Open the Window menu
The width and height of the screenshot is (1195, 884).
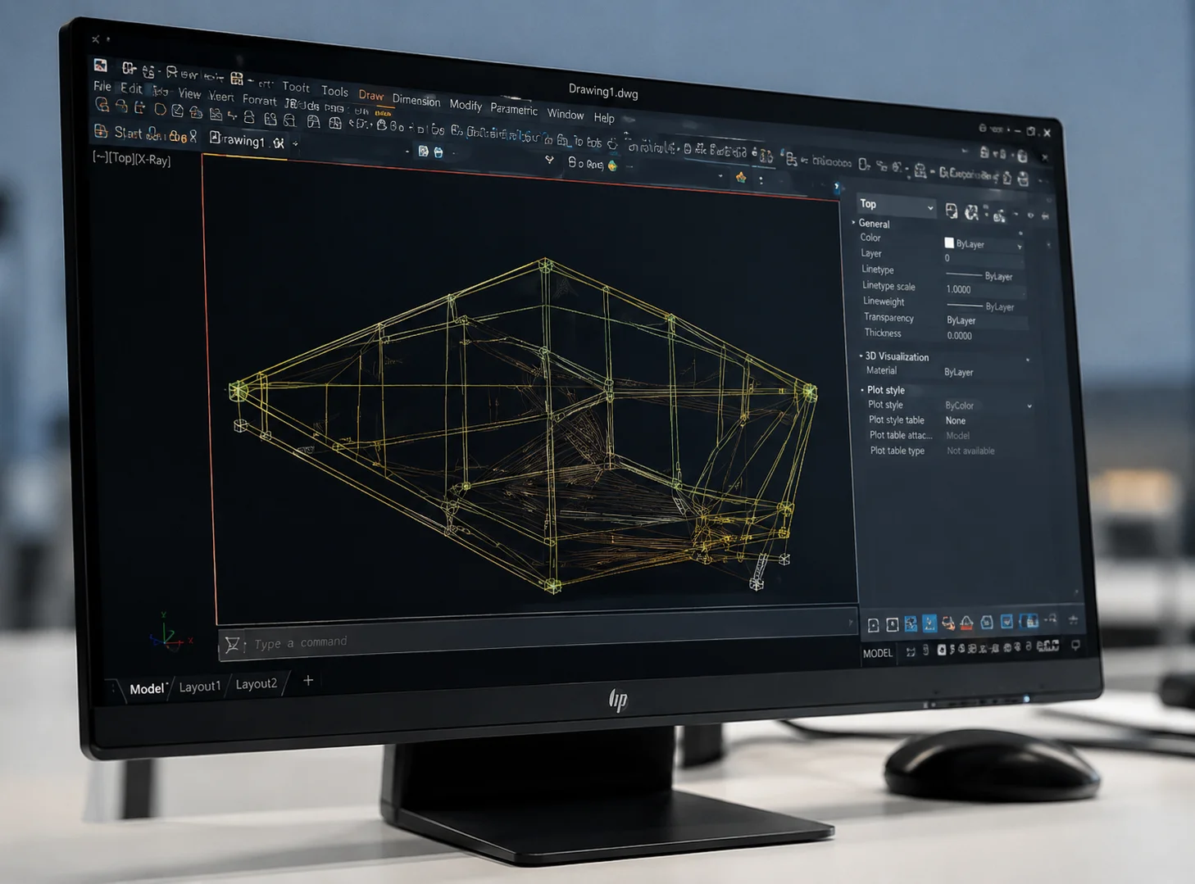pyautogui.click(x=566, y=114)
